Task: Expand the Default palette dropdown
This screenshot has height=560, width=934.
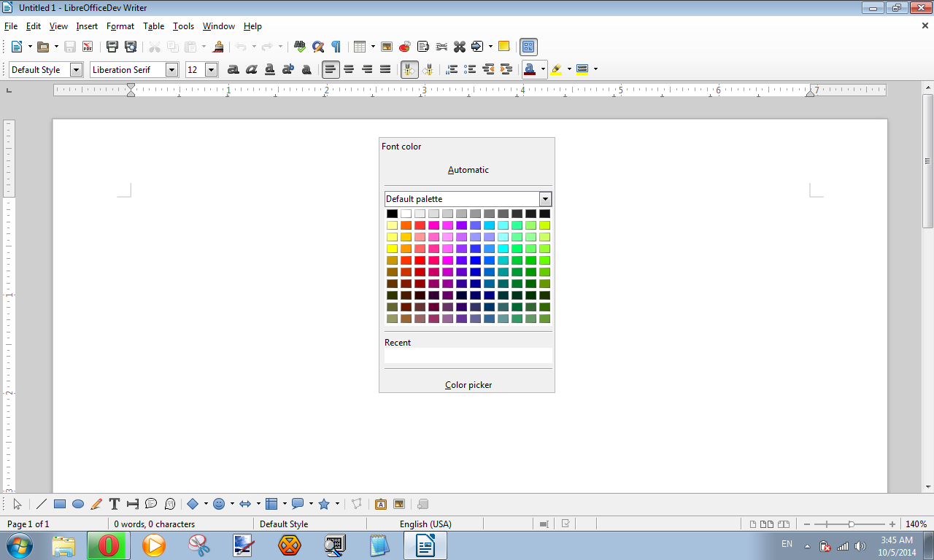Action: click(x=545, y=199)
